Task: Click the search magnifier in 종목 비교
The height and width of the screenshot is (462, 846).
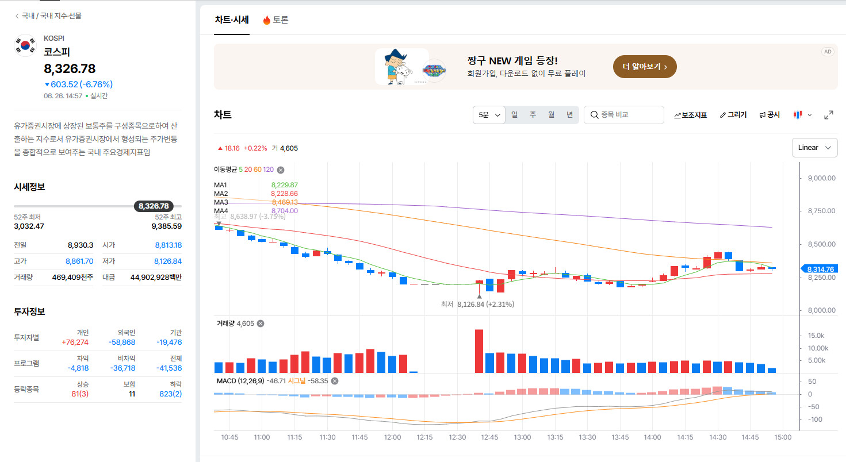Action: click(x=594, y=115)
